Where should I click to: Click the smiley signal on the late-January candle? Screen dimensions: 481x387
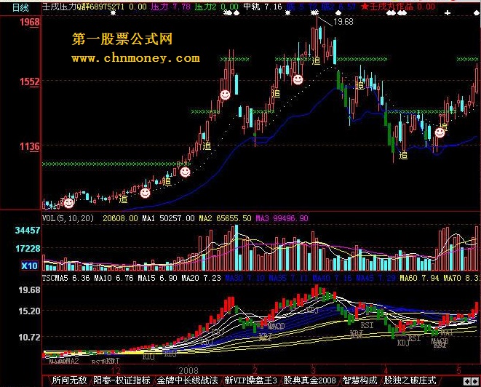tap(225, 95)
